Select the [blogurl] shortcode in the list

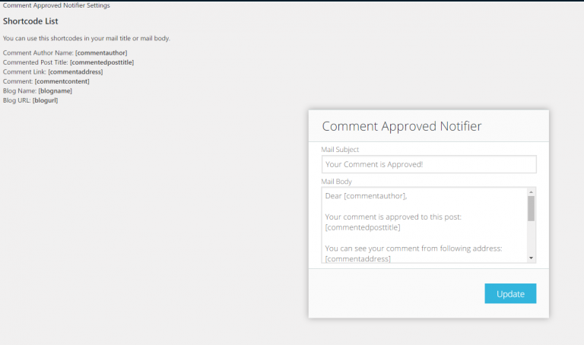[x=45, y=100]
